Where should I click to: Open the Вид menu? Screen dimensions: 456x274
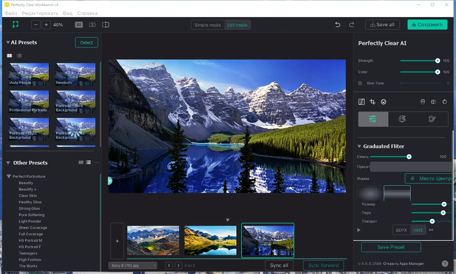tap(68, 13)
